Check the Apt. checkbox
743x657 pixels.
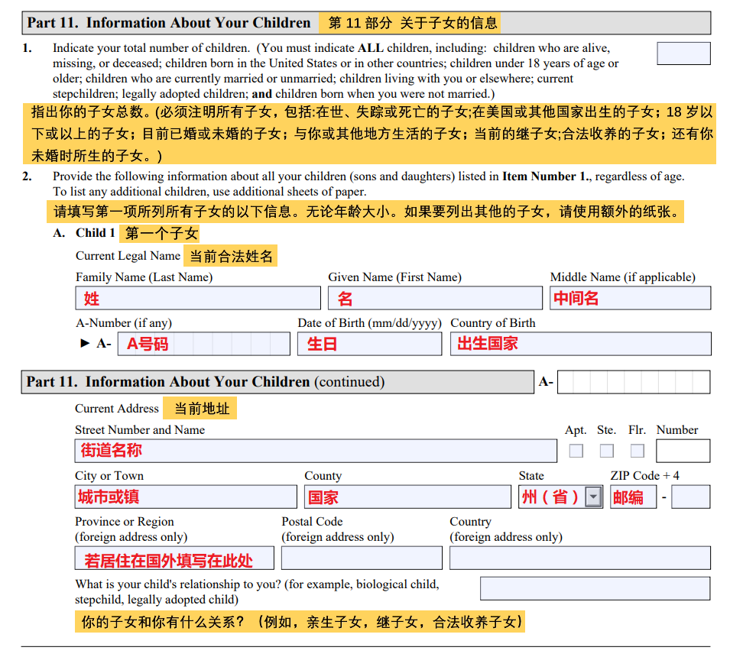(x=576, y=451)
